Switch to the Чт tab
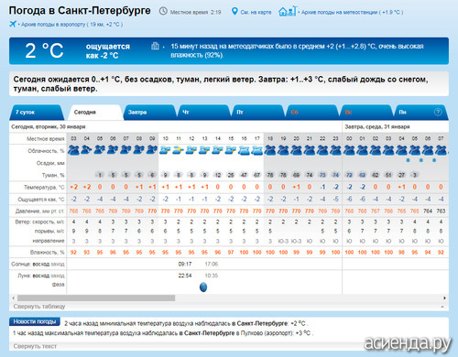The width and height of the screenshot is (458, 357). click(203, 113)
